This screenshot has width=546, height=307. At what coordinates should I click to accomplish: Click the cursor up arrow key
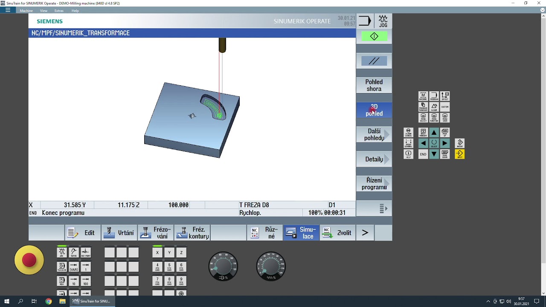434,132
